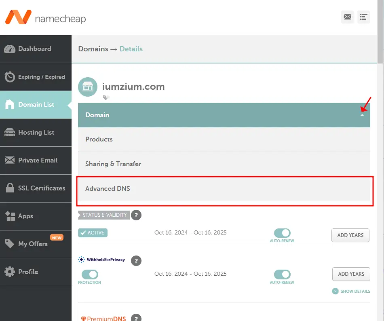The image size is (384, 321).
Task: Click Domains in the breadcrumb
Action: coord(93,49)
